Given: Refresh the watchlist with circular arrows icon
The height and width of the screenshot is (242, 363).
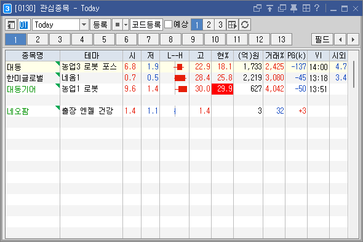Looking at the screenshot, I should click(x=245, y=25).
